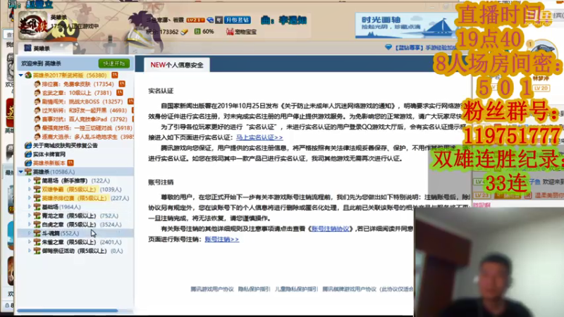
Task: Expand the 朱雀之章 room
Action: tap(30, 242)
